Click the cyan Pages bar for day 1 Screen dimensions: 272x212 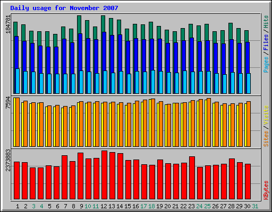18,81
